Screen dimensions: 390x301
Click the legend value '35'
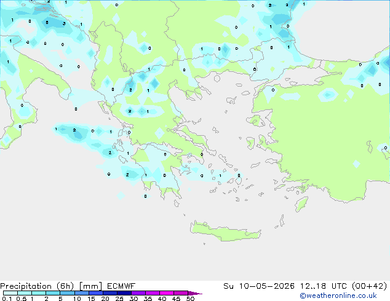tap(148, 299)
